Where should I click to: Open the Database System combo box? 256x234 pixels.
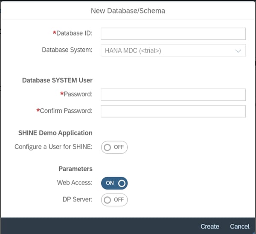tap(173, 50)
